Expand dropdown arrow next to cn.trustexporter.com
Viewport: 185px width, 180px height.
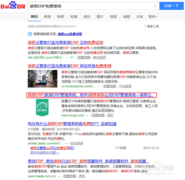coord(99,87)
